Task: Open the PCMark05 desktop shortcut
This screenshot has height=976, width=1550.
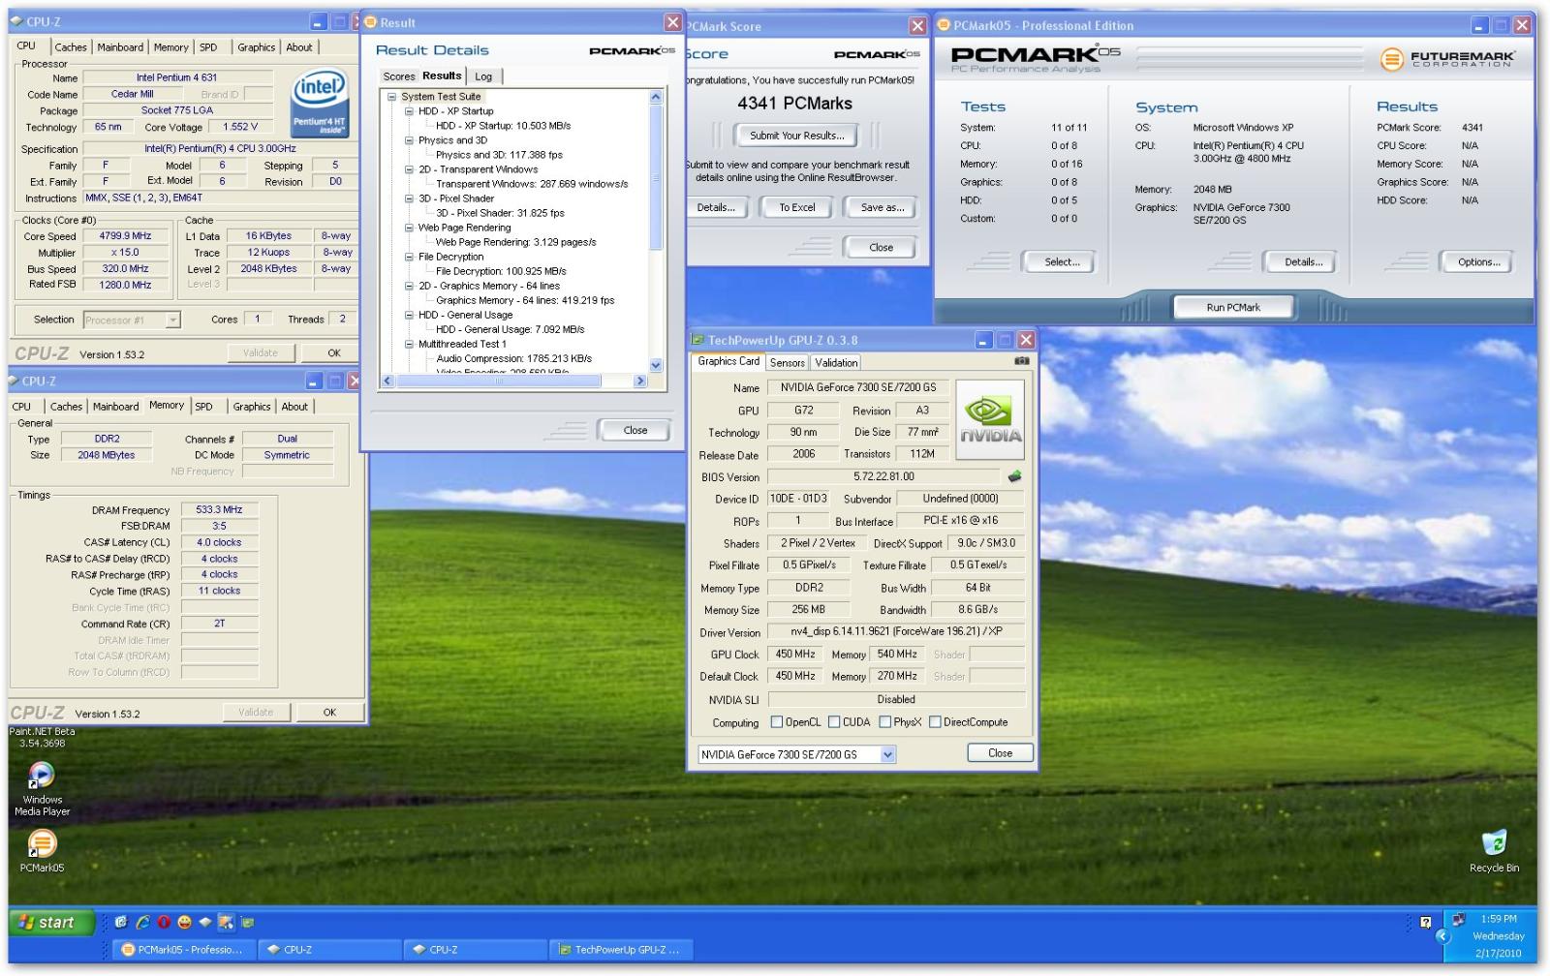Action: click(42, 851)
